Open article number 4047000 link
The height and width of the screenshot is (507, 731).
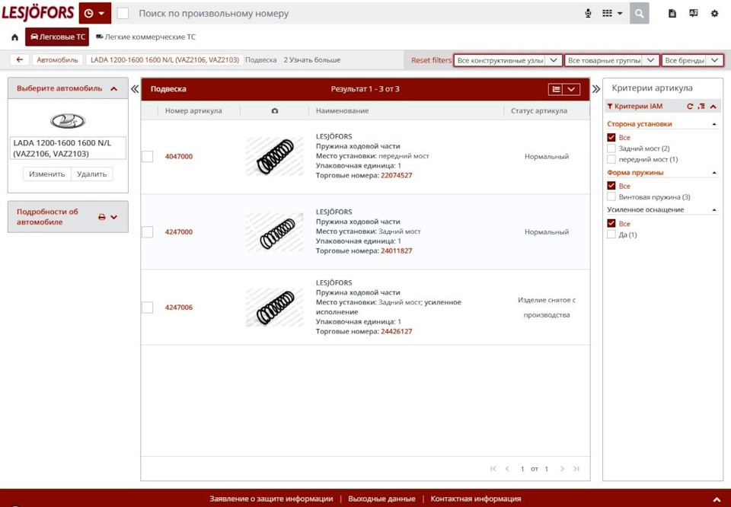178,157
